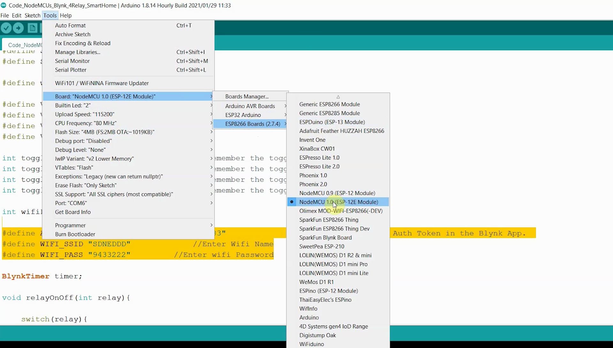Run Auto Format on the code
Viewport: 613px width, 348px height.
(70, 25)
